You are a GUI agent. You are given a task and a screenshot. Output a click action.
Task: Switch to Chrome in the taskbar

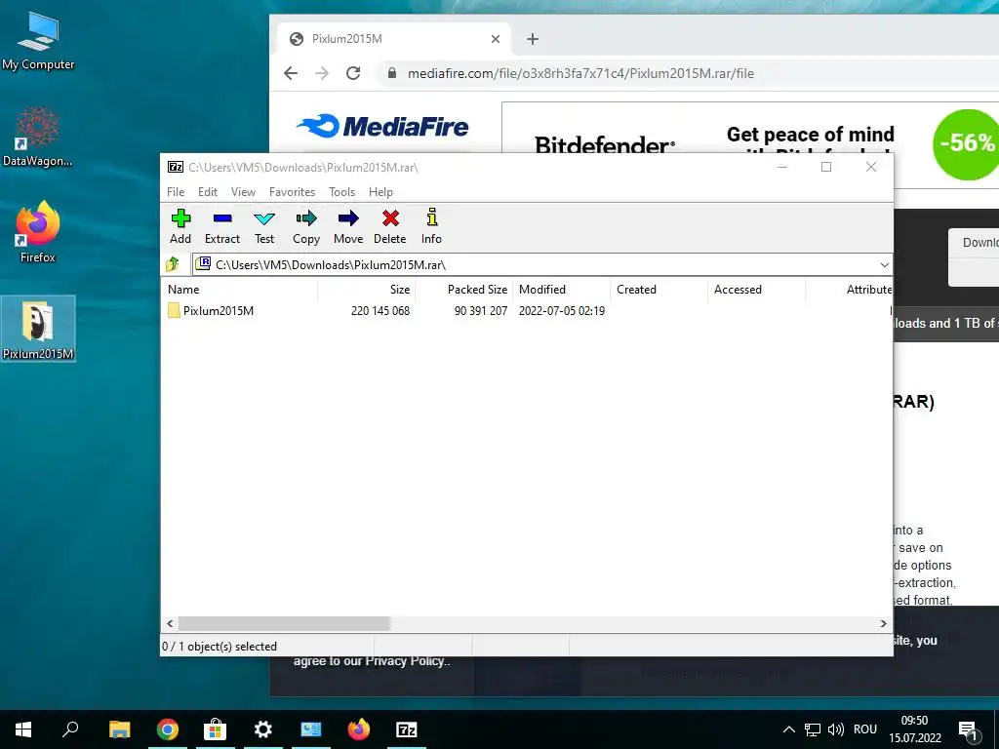pyautogui.click(x=168, y=729)
